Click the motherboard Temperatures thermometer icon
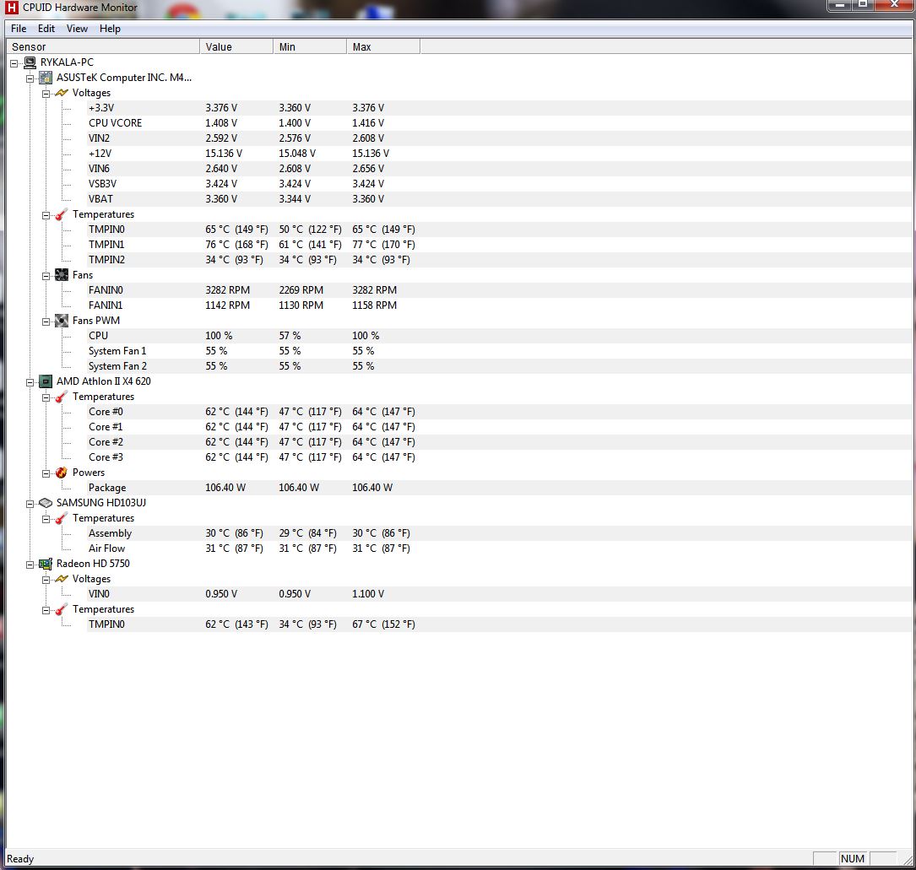The width and height of the screenshot is (916, 870). coord(62,214)
